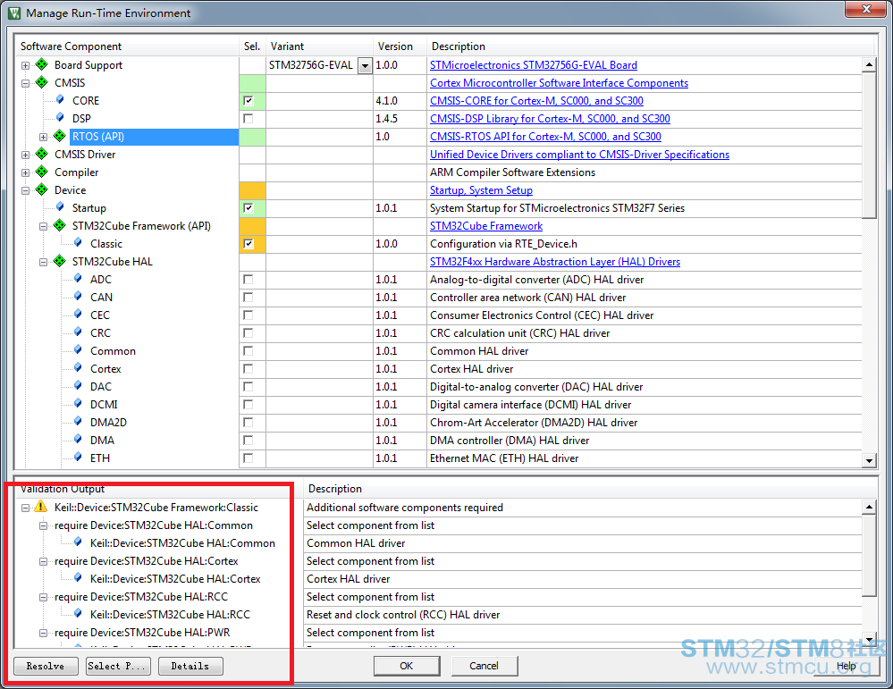The height and width of the screenshot is (689, 893).
Task: Collapse the Device tree node
Action: [25, 190]
